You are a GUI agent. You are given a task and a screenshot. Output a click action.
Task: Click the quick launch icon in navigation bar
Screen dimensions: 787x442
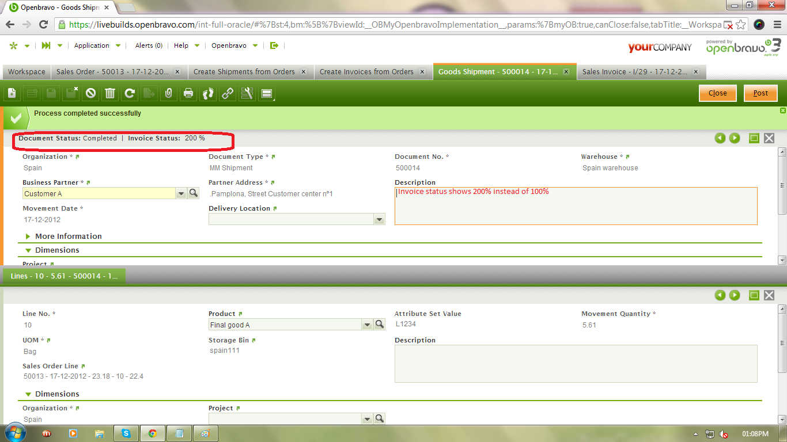46,45
